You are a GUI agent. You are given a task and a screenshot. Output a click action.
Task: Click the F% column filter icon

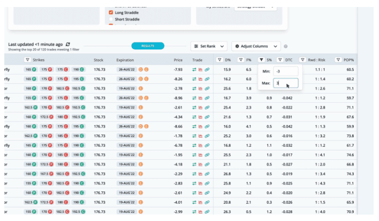(240, 60)
